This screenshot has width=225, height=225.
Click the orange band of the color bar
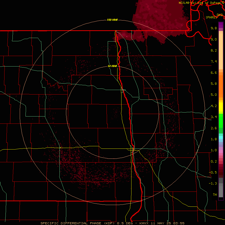pos(221,86)
